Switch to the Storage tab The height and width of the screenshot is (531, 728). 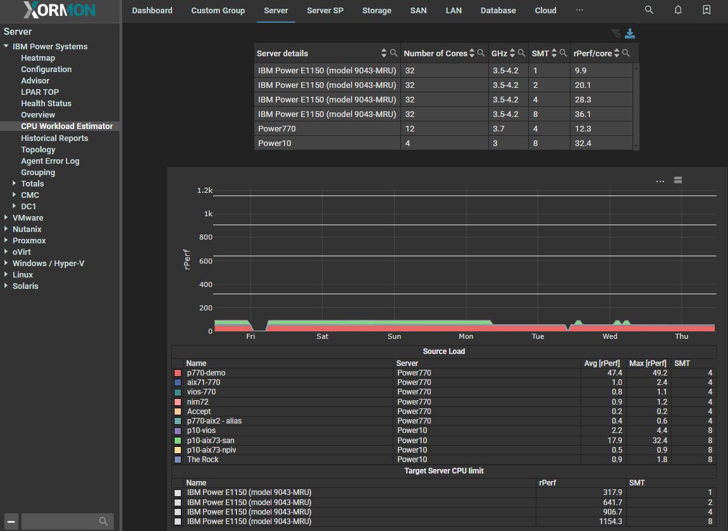(376, 11)
